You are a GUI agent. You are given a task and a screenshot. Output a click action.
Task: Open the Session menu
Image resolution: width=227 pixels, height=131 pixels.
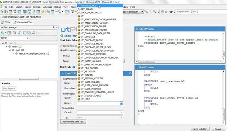37,7
